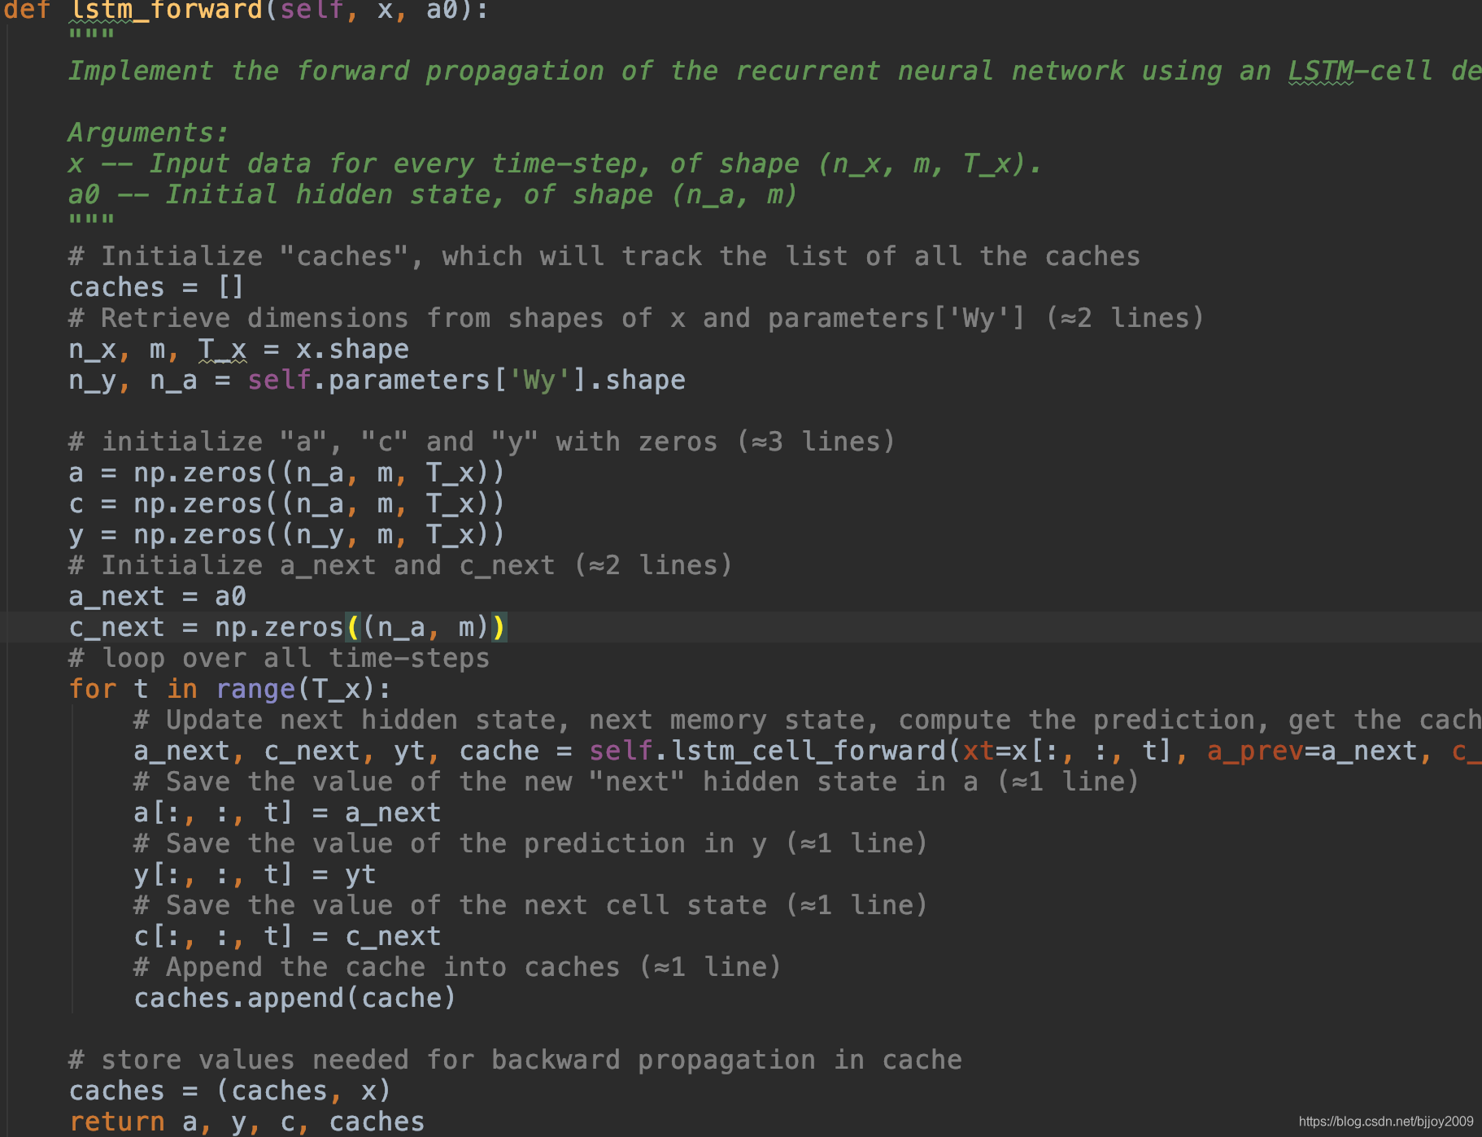Click the '# Initialize a_next and c_next' comment
The width and height of the screenshot is (1482, 1137).
coord(401,565)
